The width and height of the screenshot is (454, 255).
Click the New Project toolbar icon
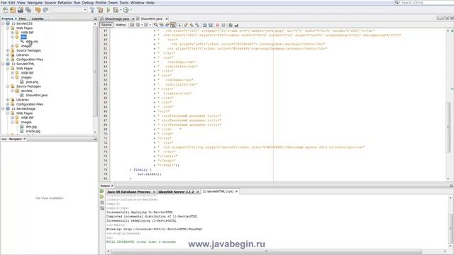13,10
